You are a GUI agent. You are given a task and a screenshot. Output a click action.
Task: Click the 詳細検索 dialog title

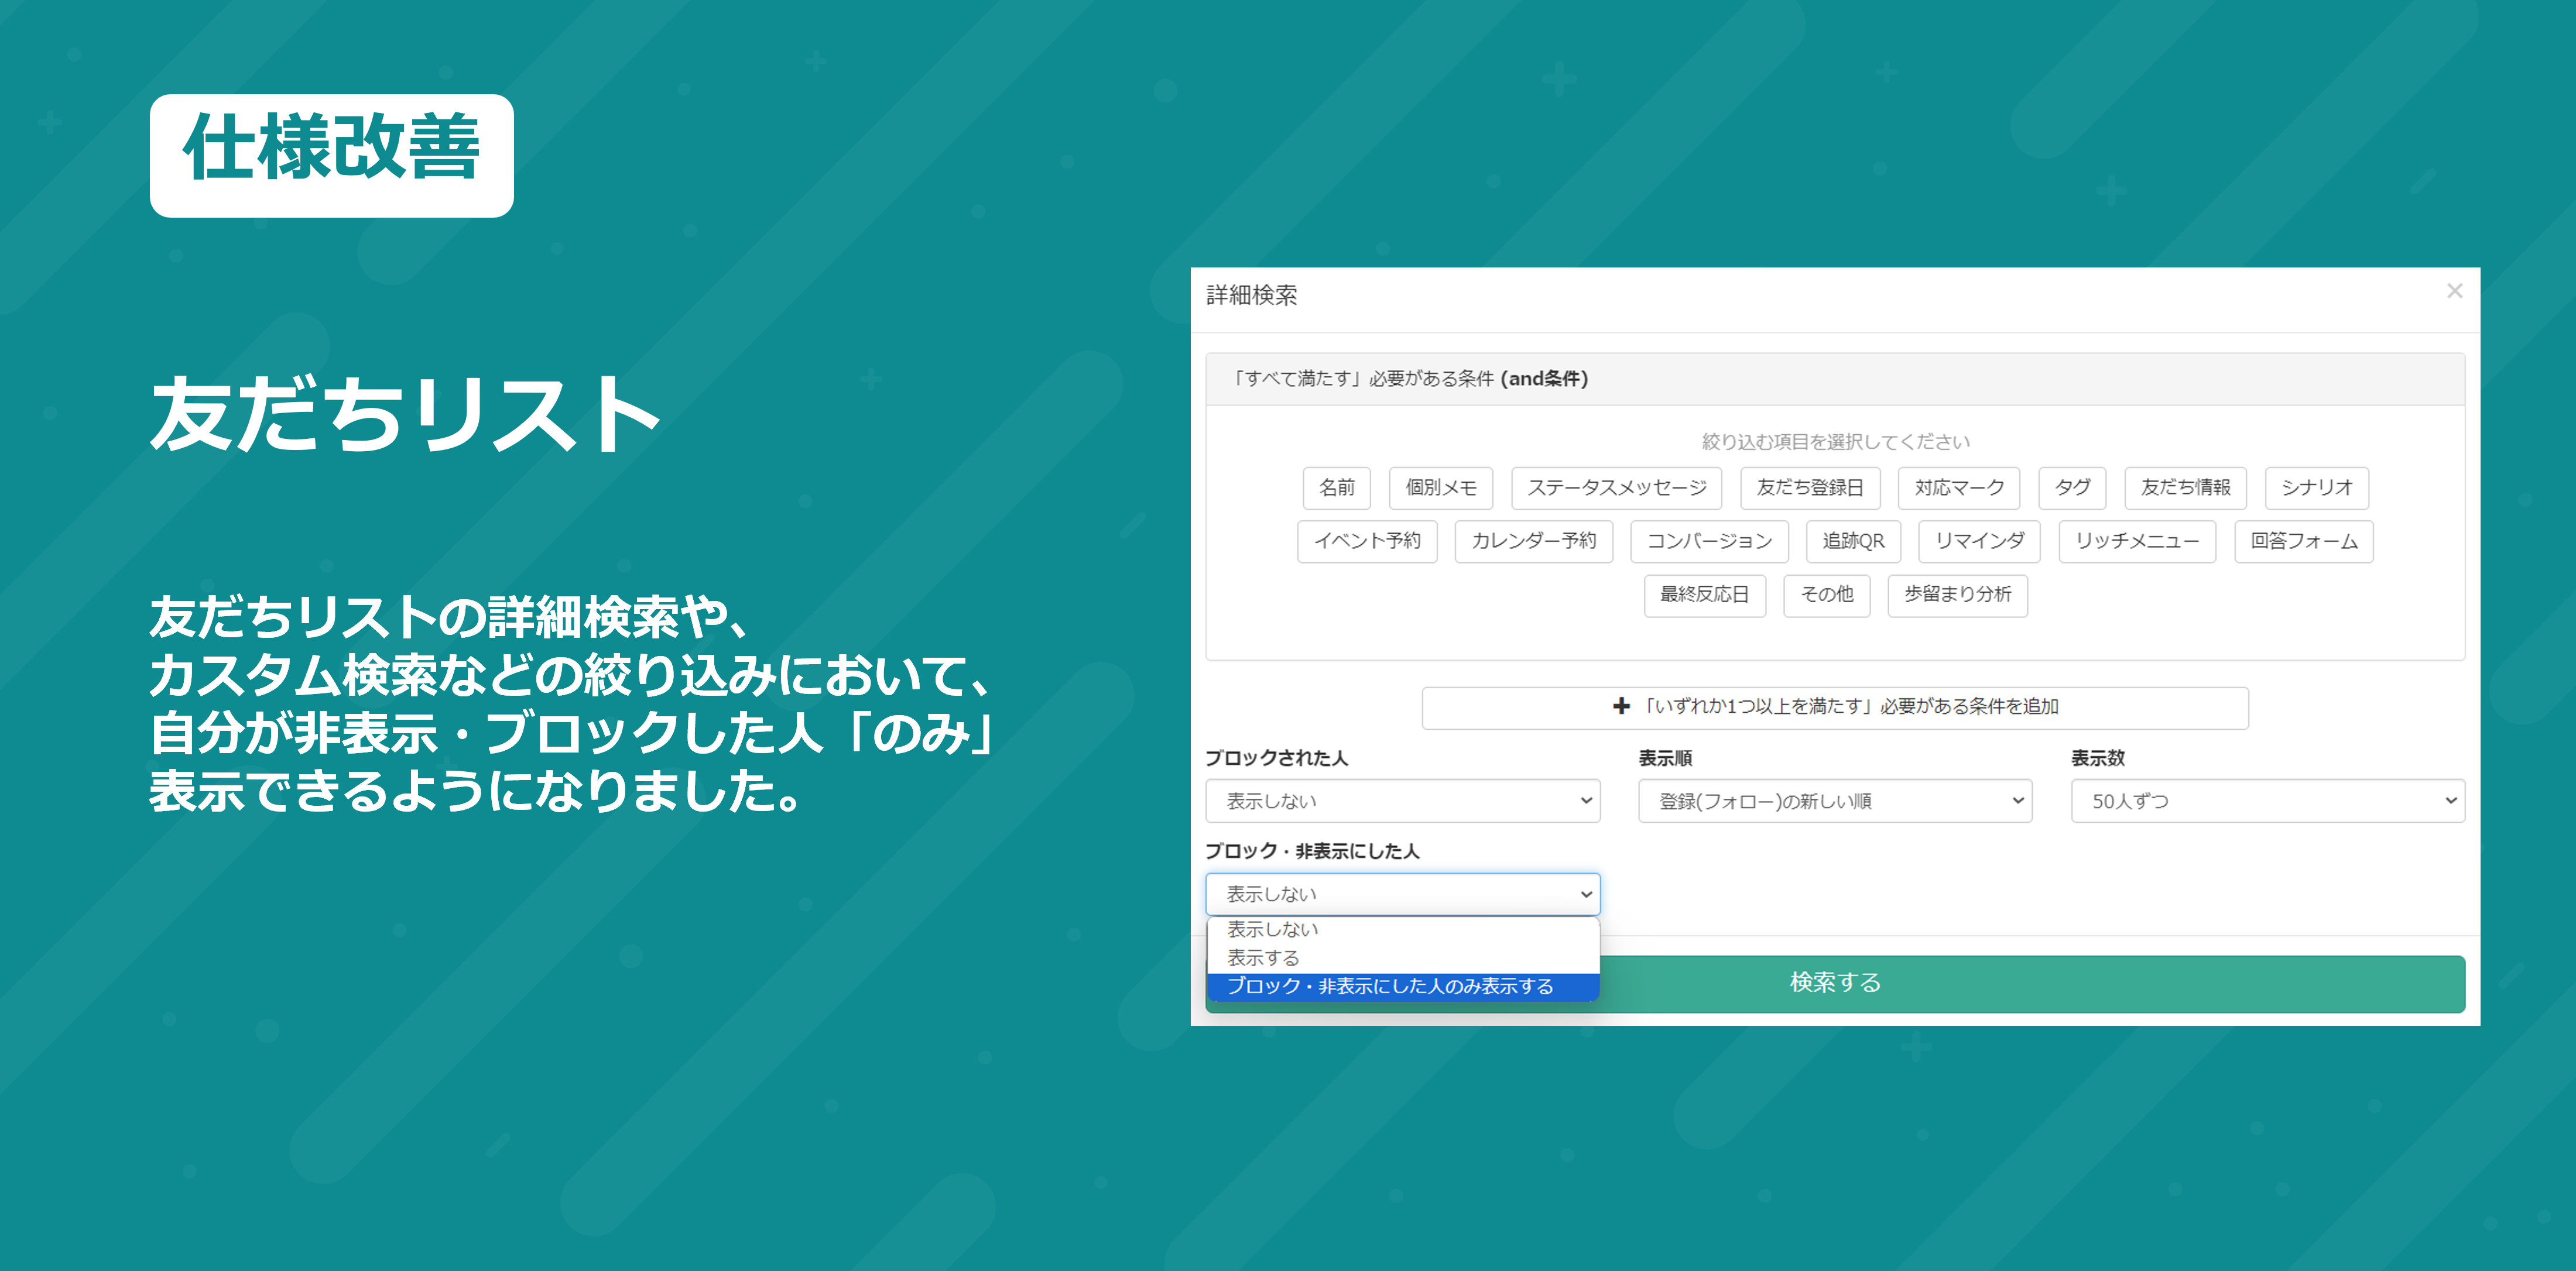pyautogui.click(x=1251, y=295)
